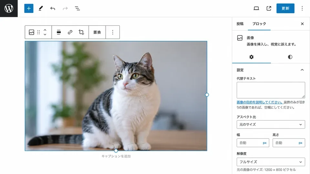Screen dimensions: 310x174
Task: Open the device preview laptop icon
Action: tap(256, 8)
